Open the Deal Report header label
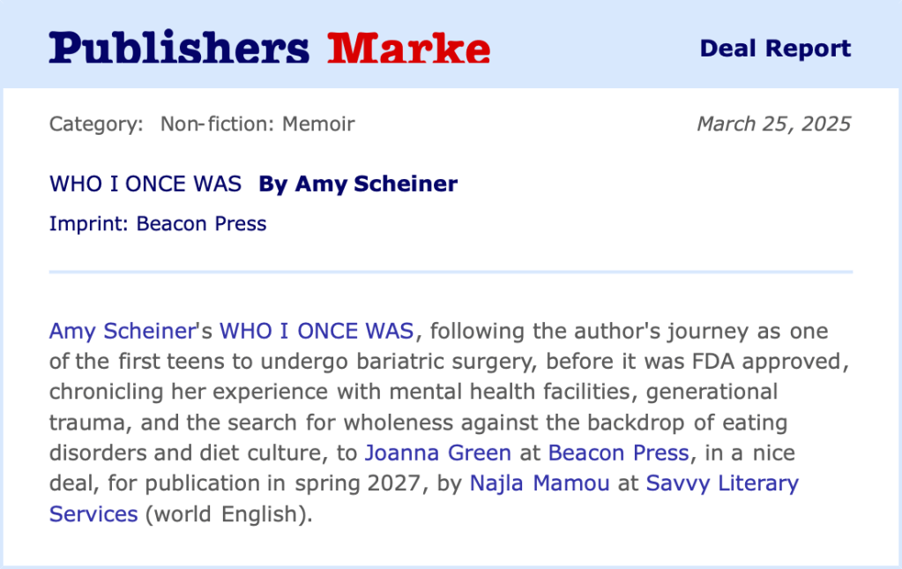 775,49
